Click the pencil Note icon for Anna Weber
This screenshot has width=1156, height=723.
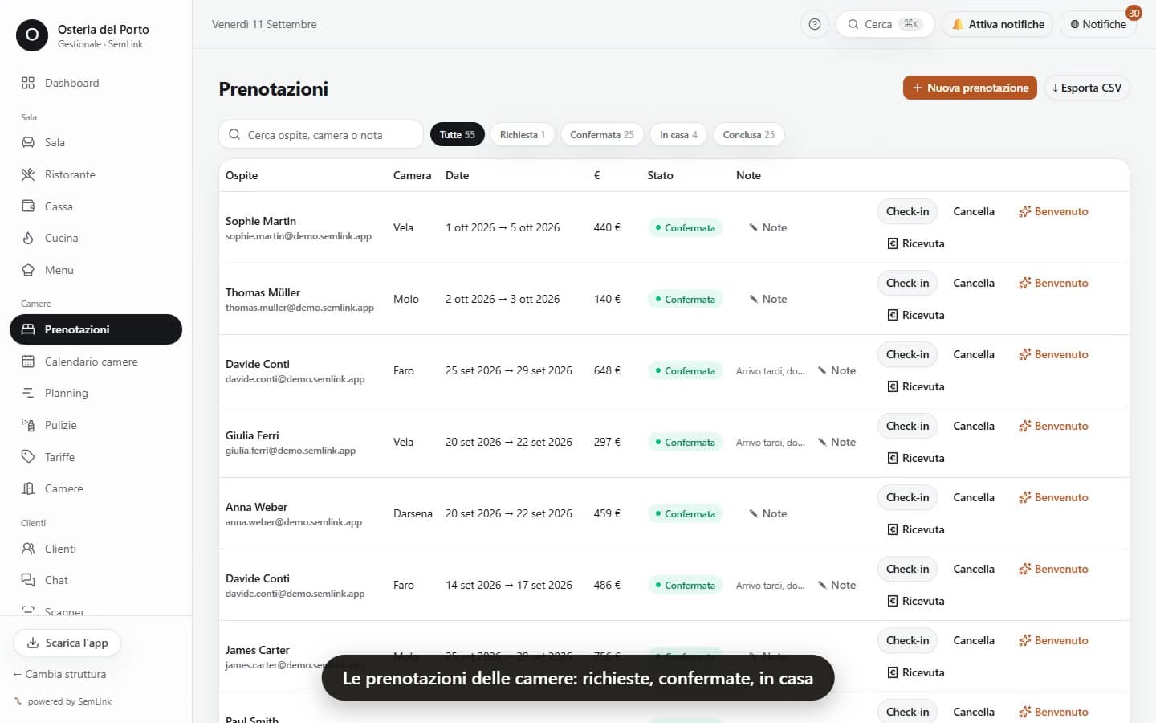coord(753,513)
